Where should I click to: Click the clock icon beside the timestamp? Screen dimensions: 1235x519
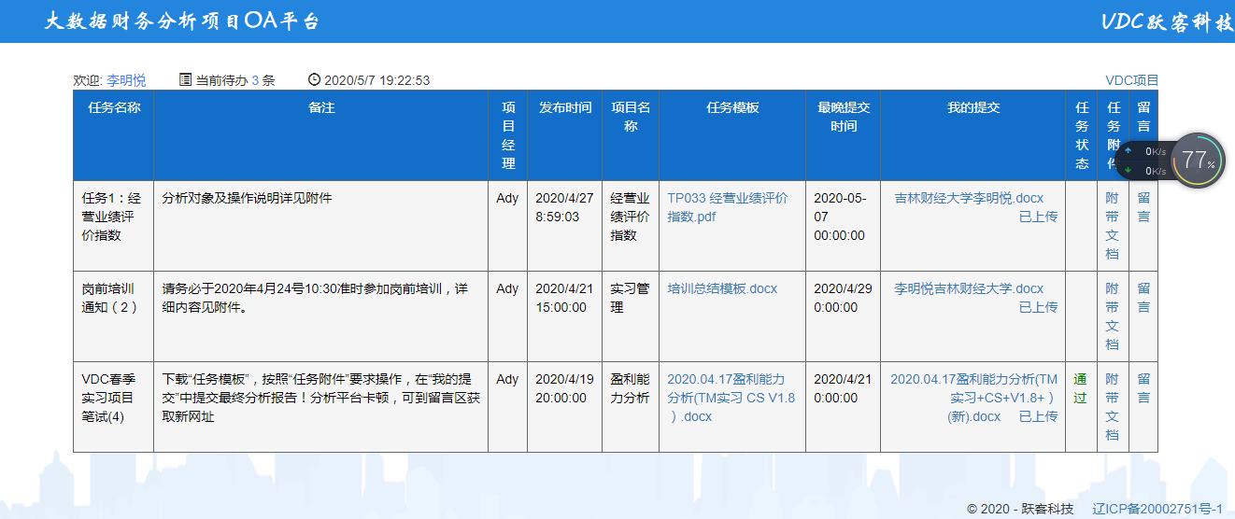pyautogui.click(x=314, y=80)
